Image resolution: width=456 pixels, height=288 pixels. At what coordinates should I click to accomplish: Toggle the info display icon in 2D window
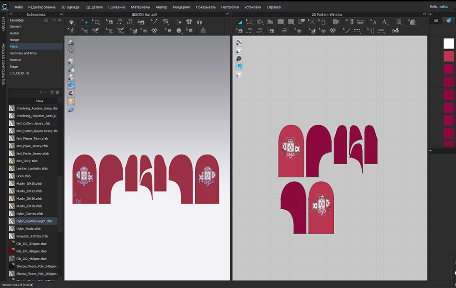(239, 59)
